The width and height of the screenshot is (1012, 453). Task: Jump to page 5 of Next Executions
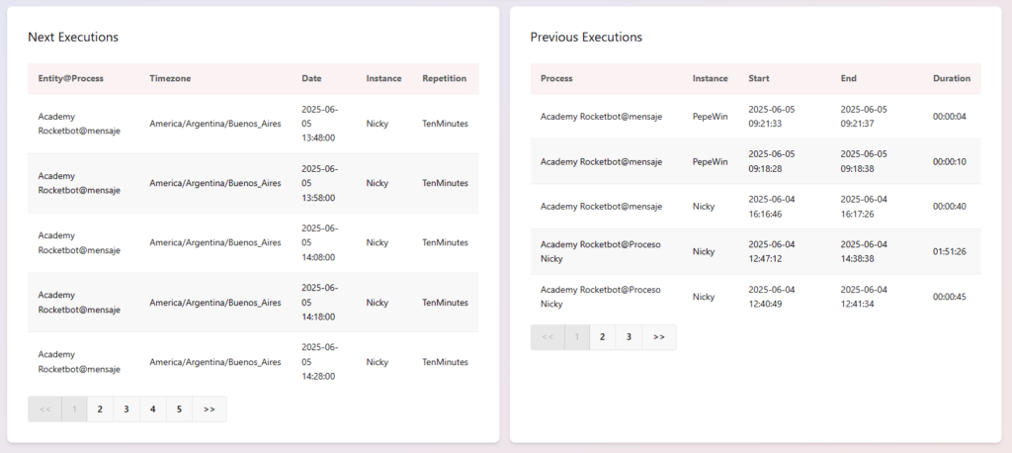coord(180,409)
